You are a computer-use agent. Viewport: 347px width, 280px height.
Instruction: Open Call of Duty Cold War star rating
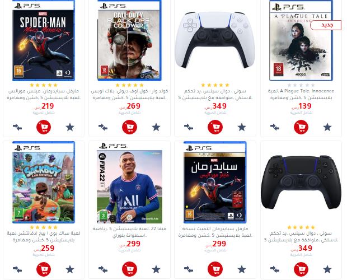coord(129,85)
